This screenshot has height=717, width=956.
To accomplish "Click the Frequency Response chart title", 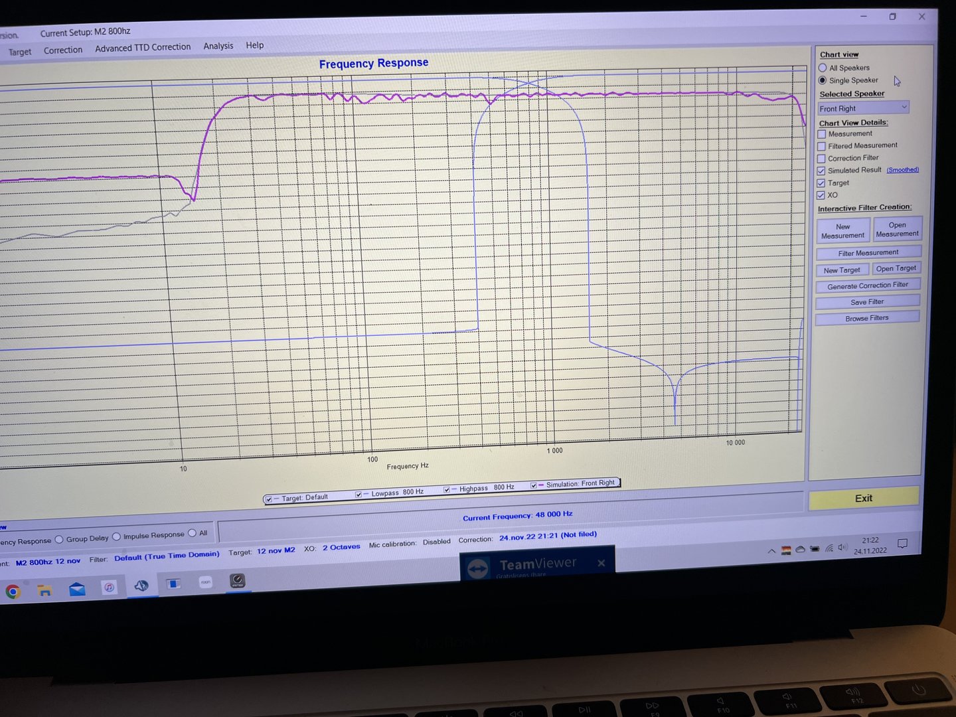I will (374, 63).
